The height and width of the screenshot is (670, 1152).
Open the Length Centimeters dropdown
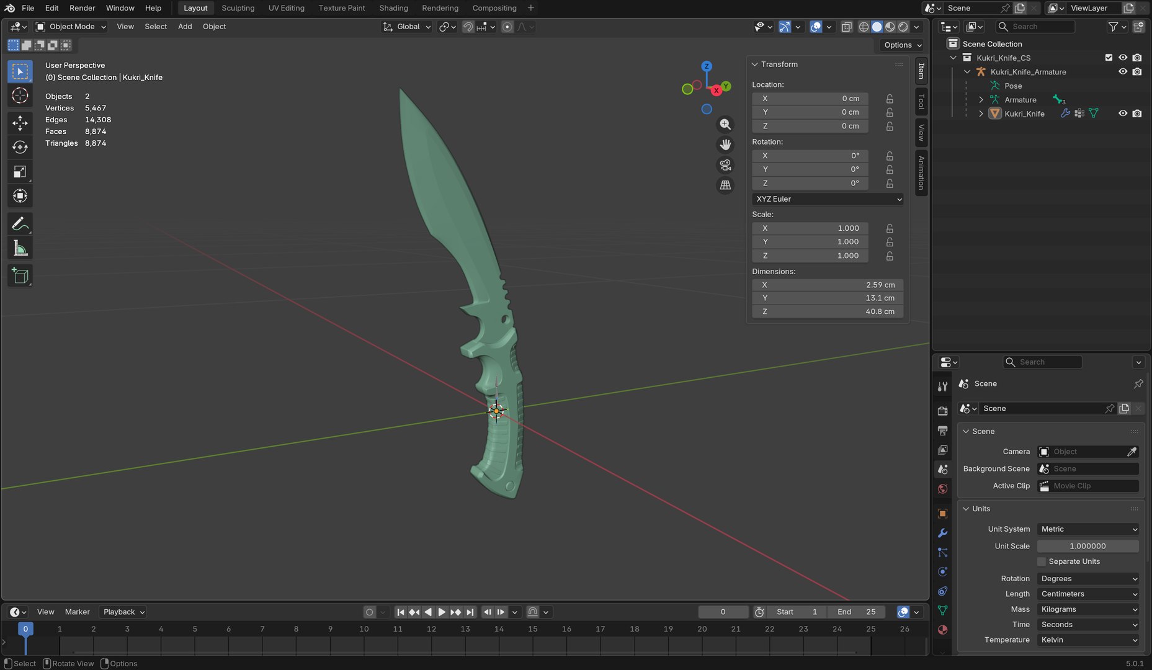tap(1089, 594)
